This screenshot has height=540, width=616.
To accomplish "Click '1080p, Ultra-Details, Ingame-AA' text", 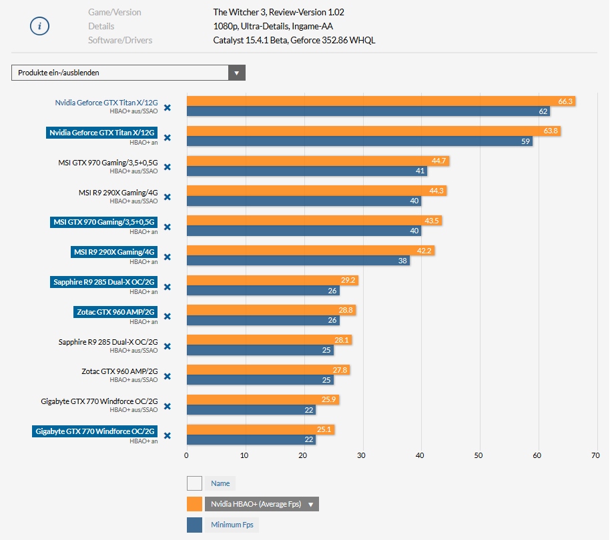I will (x=273, y=26).
